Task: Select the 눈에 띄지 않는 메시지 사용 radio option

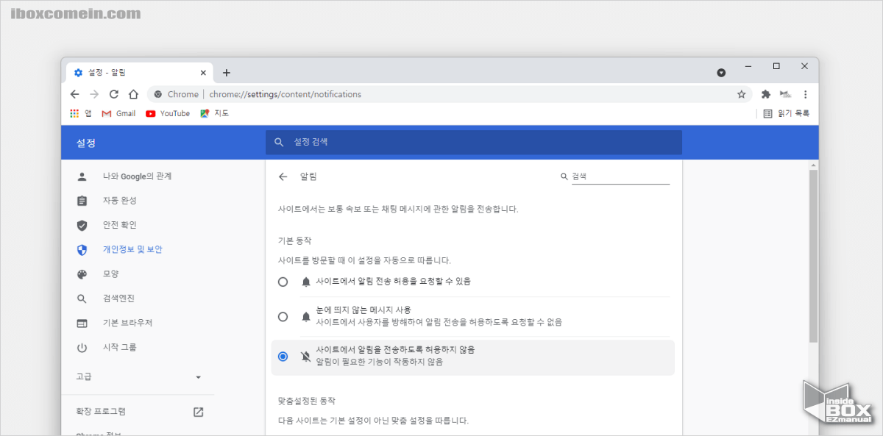Action: 283,316
